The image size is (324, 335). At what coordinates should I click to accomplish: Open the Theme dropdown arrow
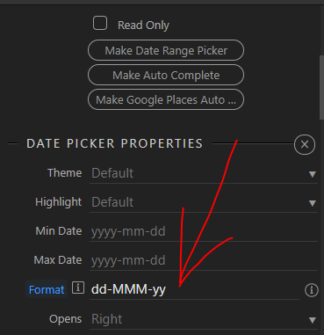(x=313, y=174)
